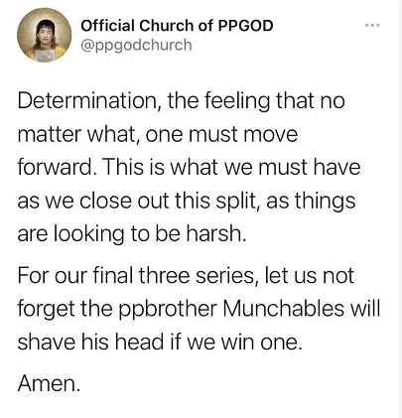The width and height of the screenshot is (402, 418).
Task: Select the word Munchables in the tweet
Action: pos(283,308)
